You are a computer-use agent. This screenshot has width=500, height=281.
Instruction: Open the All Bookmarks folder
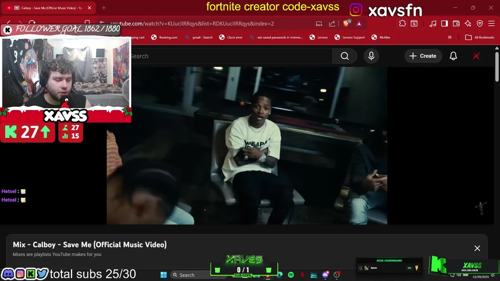[x=480, y=37]
